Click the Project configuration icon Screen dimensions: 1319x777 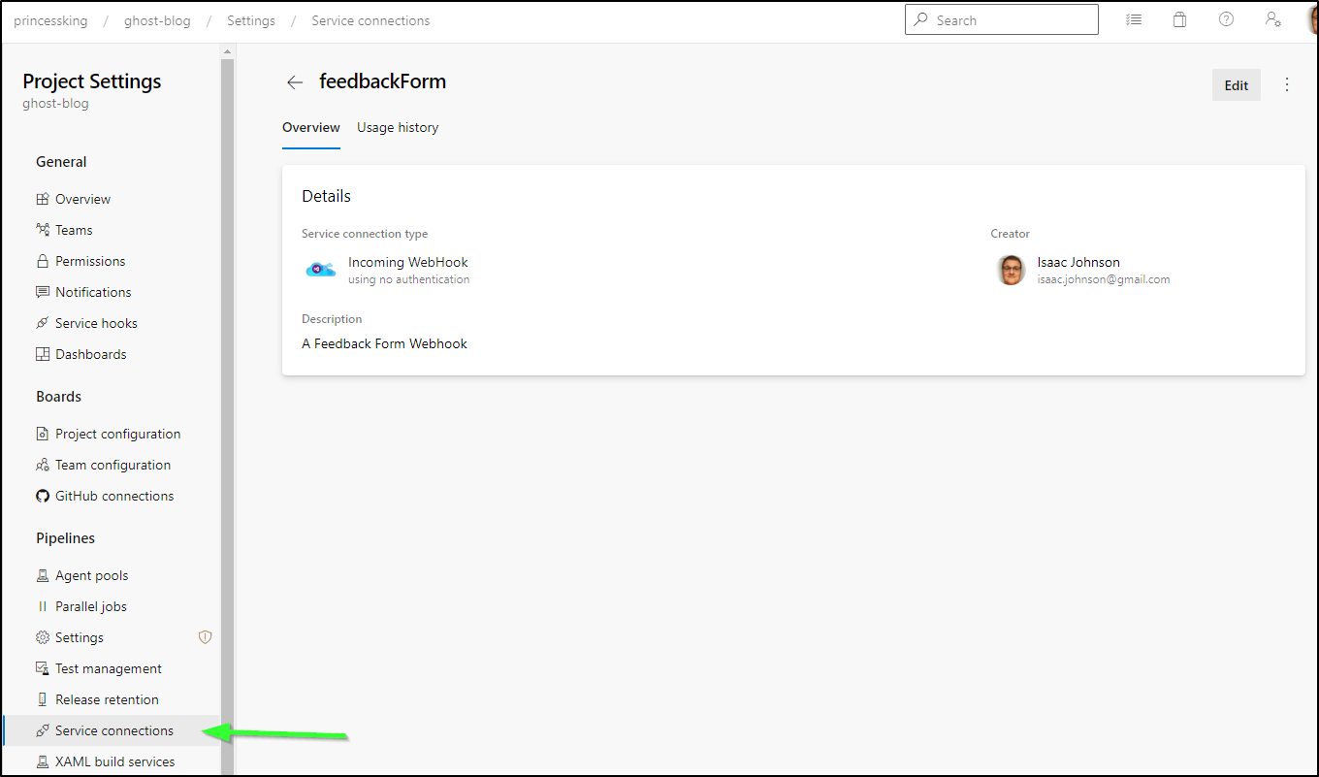click(43, 434)
